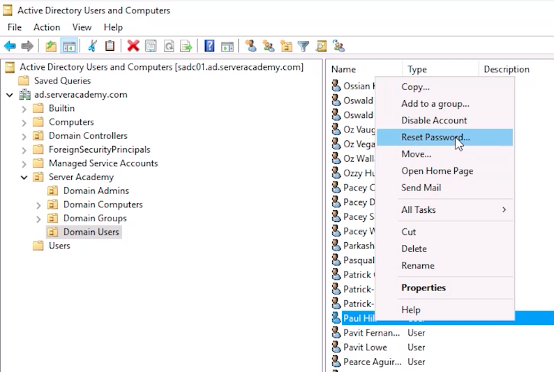The image size is (554, 372).
Task: Click the Filter funnel toolbar icon
Action: (304, 46)
